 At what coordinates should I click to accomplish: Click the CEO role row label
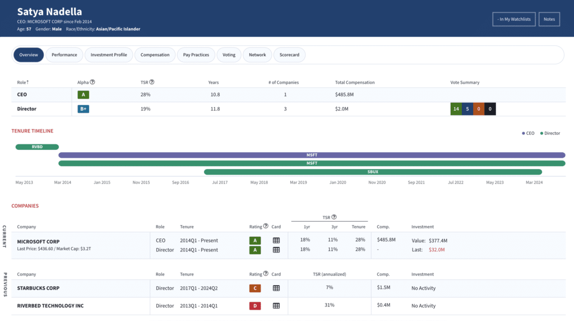pos(22,94)
